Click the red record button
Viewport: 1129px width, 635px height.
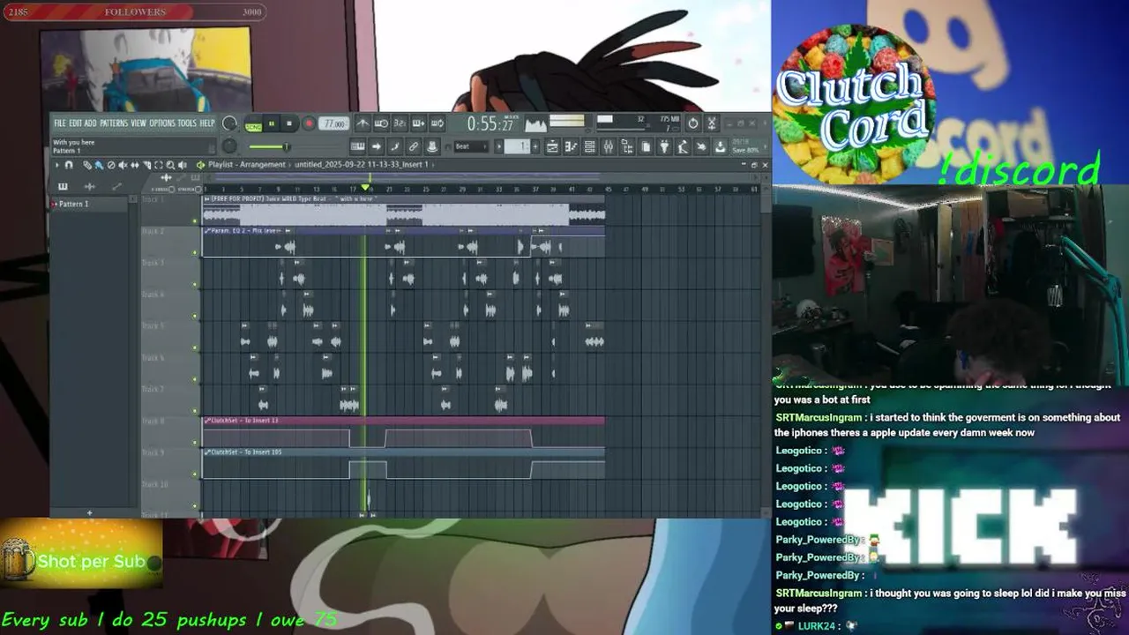pyautogui.click(x=309, y=123)
